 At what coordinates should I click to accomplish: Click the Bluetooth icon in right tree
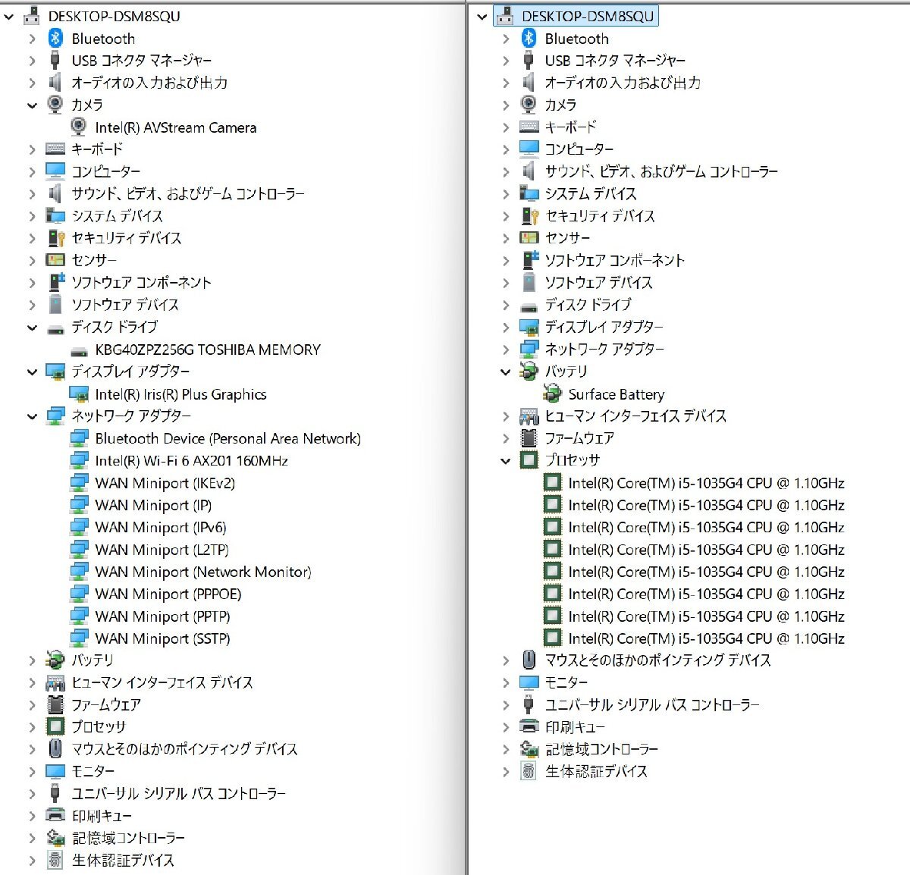pyautogui.click(x=529, y=38)
